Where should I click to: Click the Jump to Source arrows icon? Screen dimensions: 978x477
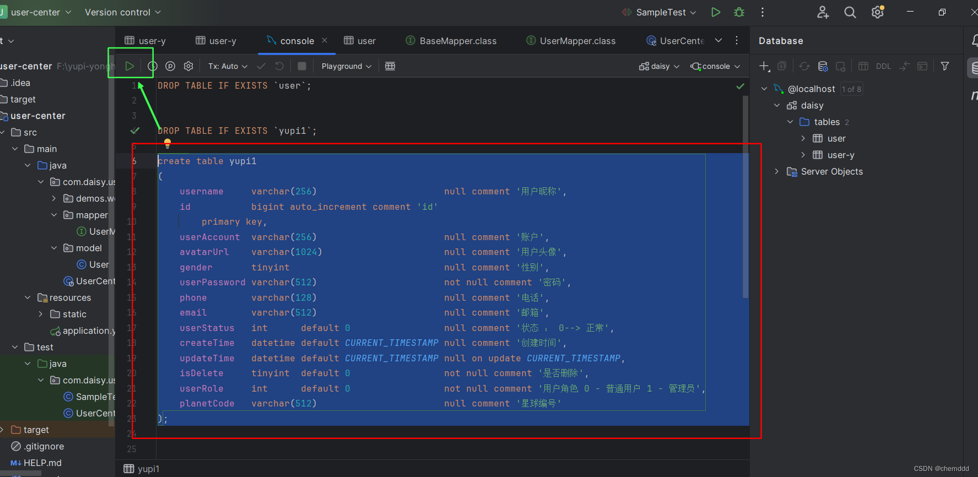(x=904, y=66)
